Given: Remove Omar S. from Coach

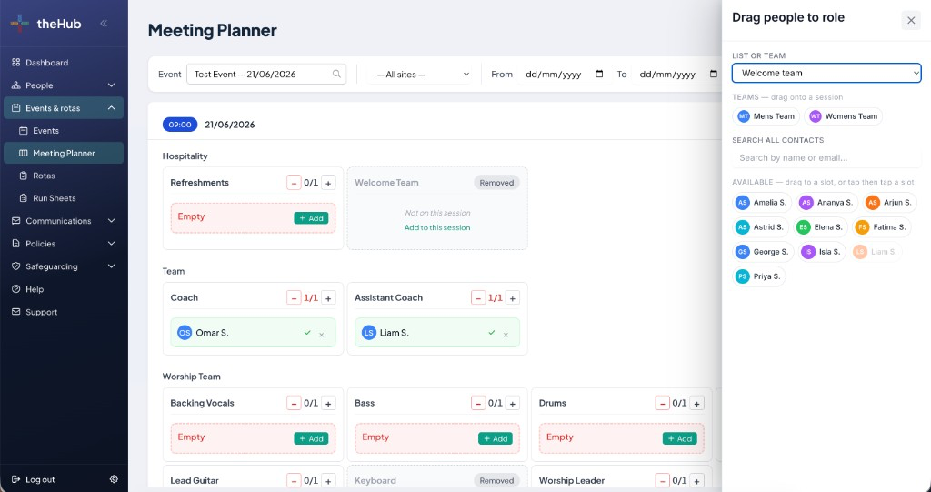Looking at the screenshot, I should [x=322, y=335].
